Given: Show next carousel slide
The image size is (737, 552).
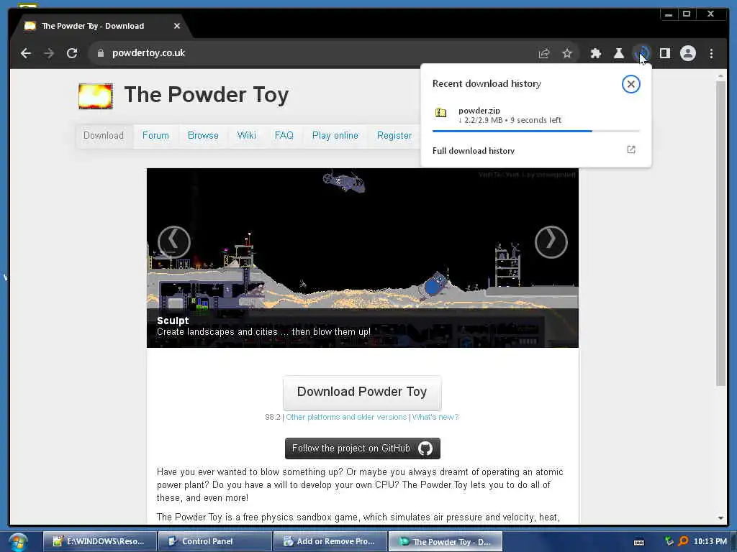Looking at the screenshot, I should (x=551, y=242).
